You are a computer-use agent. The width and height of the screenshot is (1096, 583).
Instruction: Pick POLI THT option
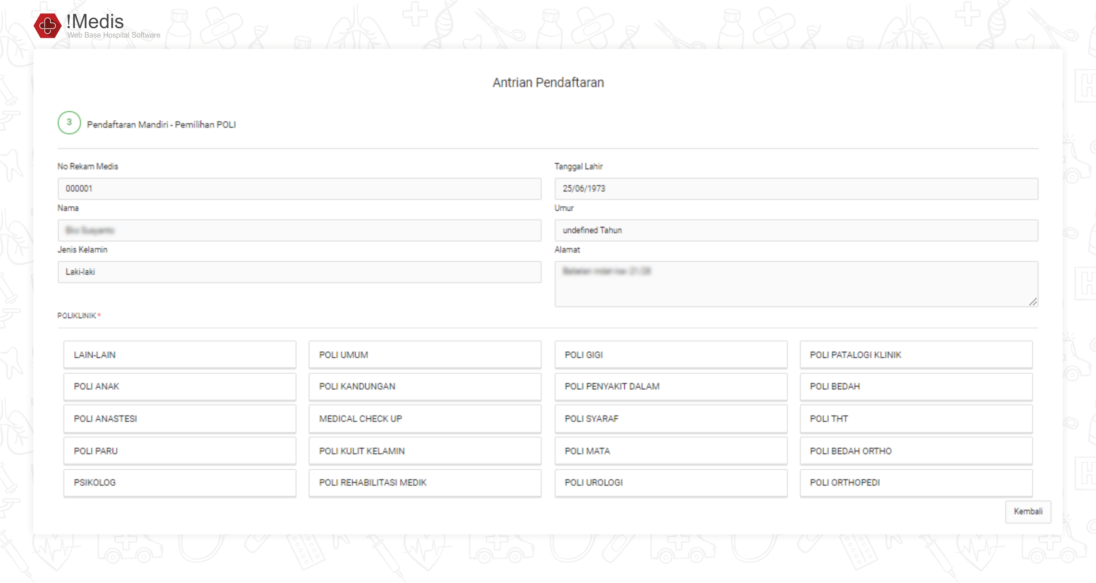click(x=916, y=418)
